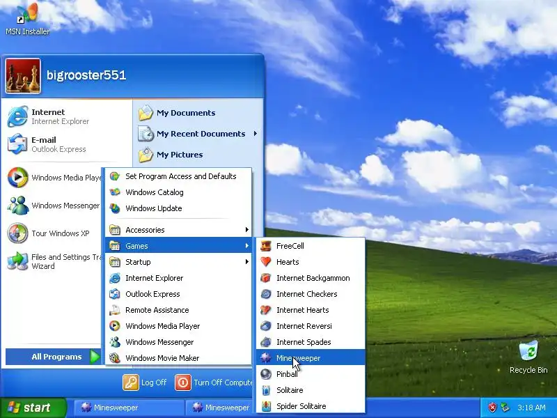This screenshot has width=557, height=418.
Task: Open Files and Settings Transfer Wizard icon
Action: point(17,261)
